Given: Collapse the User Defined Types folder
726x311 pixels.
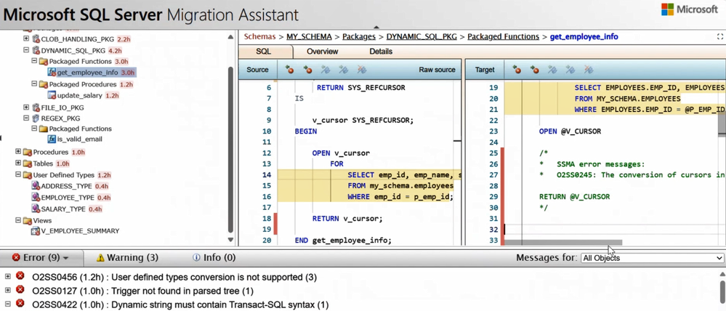Looking at the screenshot, I should coord(18,175).
